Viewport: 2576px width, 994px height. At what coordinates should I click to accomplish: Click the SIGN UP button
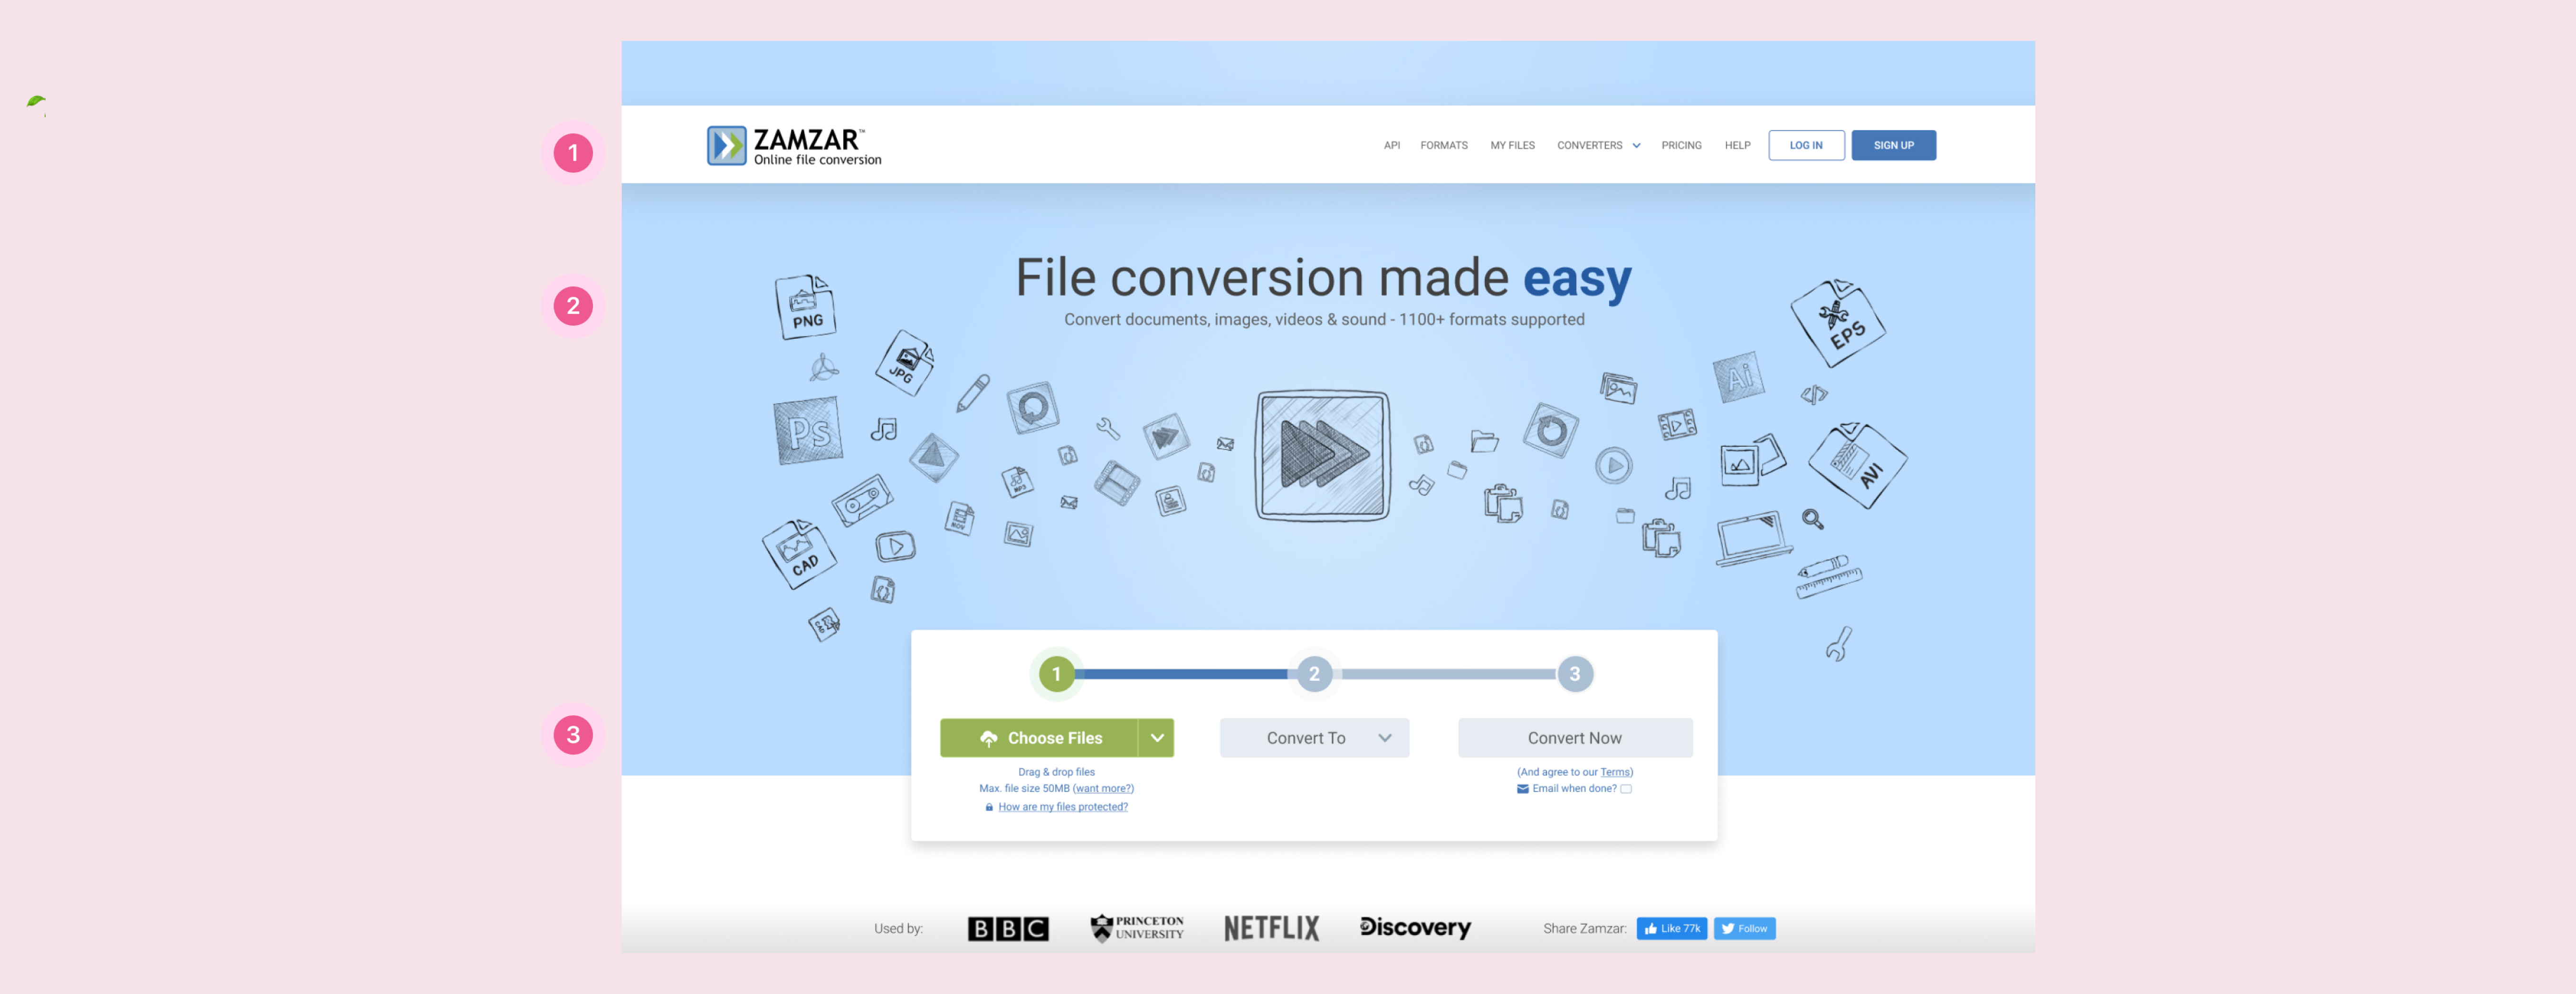(1893, 144)
